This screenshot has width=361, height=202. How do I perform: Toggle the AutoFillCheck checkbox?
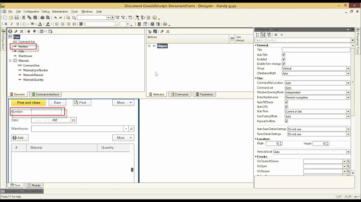coord(286,102)
